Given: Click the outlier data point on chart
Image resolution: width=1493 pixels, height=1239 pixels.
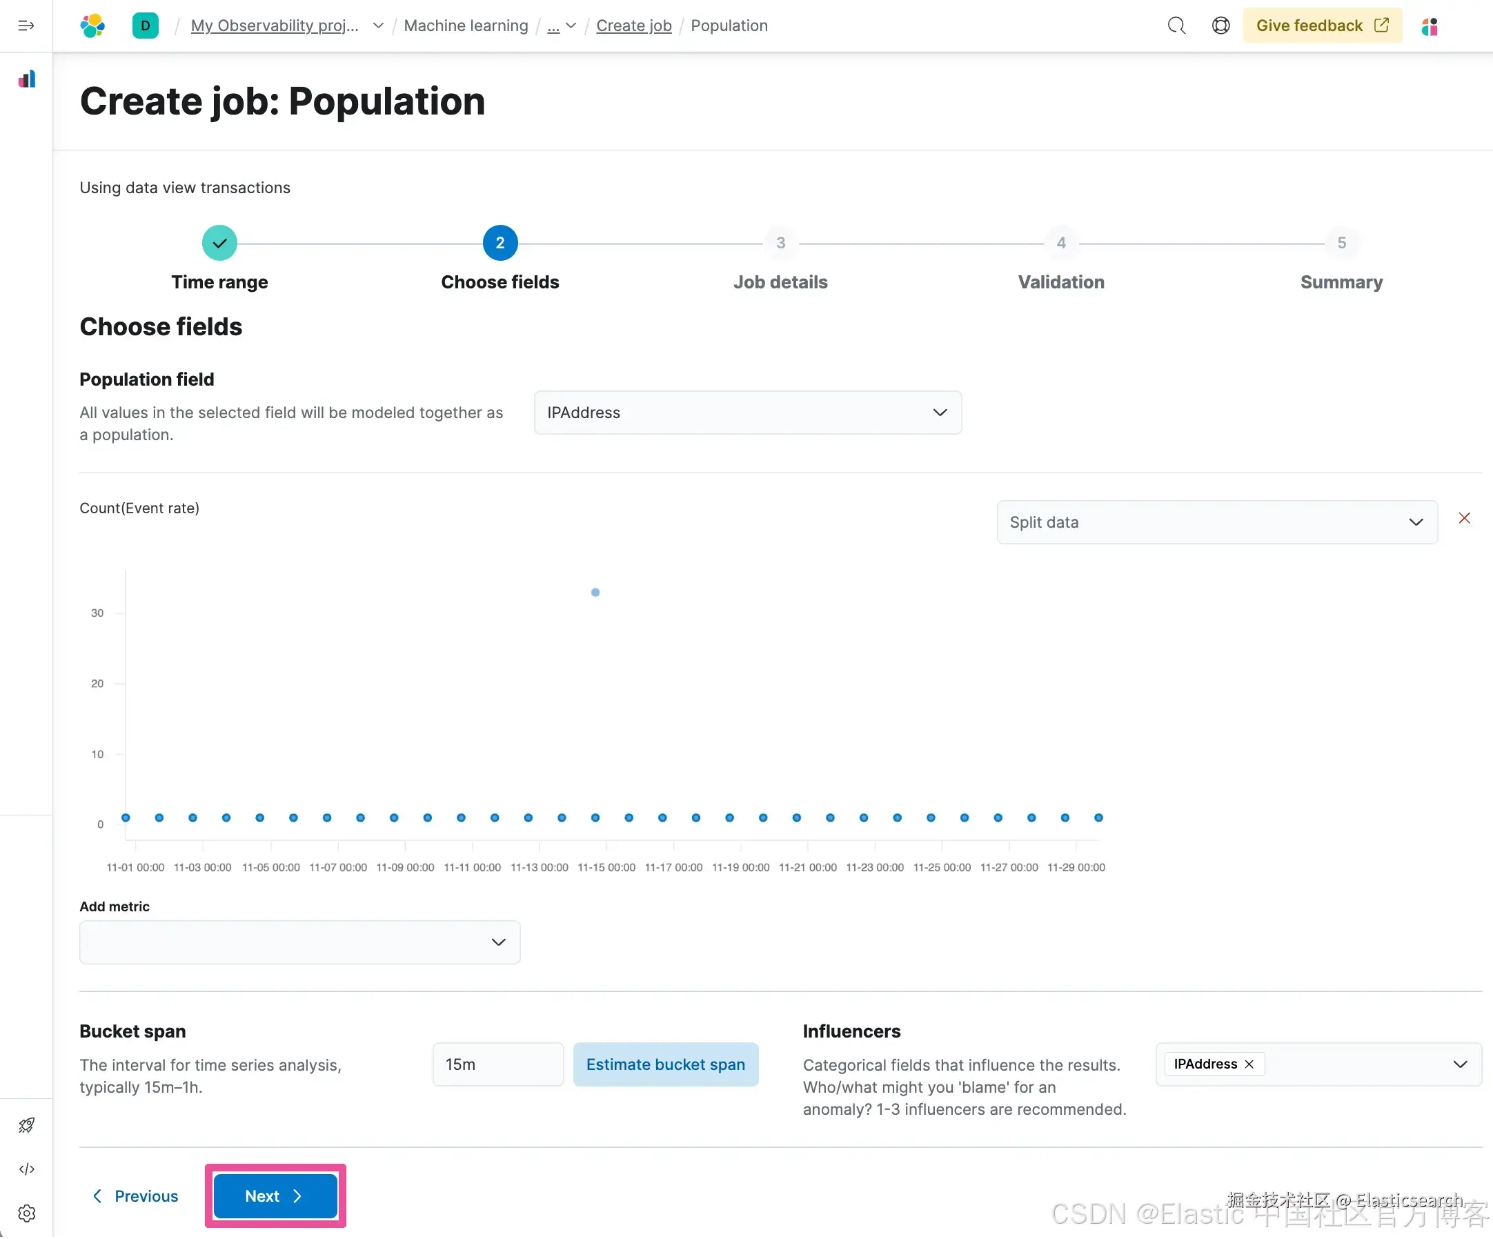Looking at the screenshot, I should pyautogui.click(x=596, y=593).
